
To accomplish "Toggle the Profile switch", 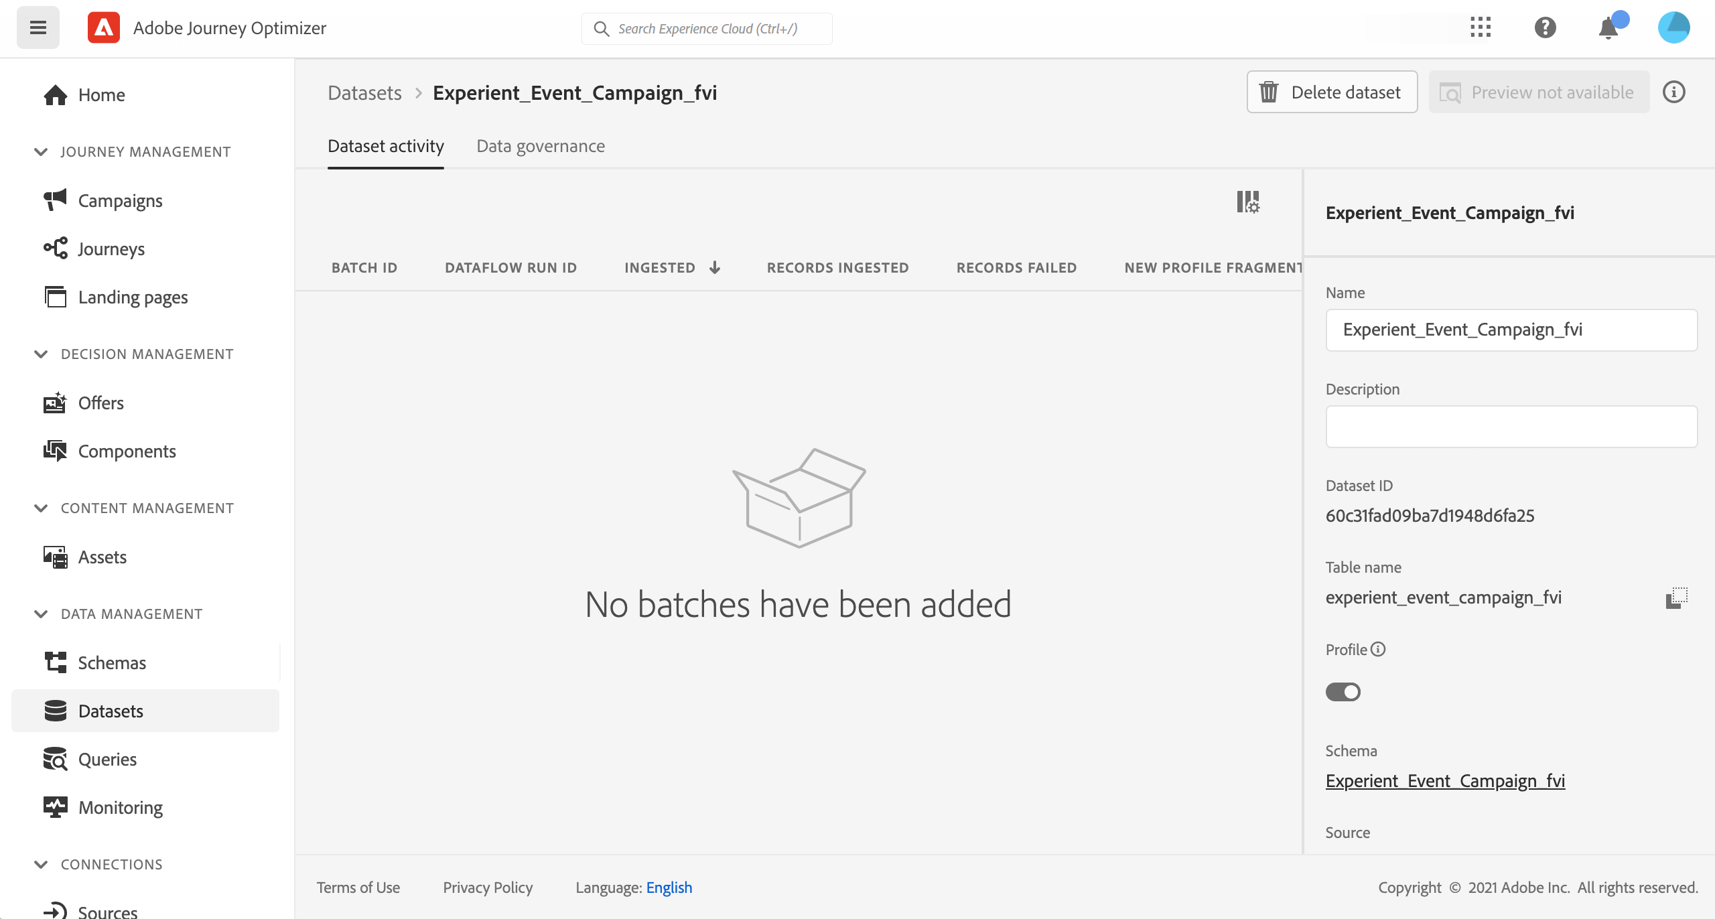I will pyautogui.click(x=1343, y=692).
